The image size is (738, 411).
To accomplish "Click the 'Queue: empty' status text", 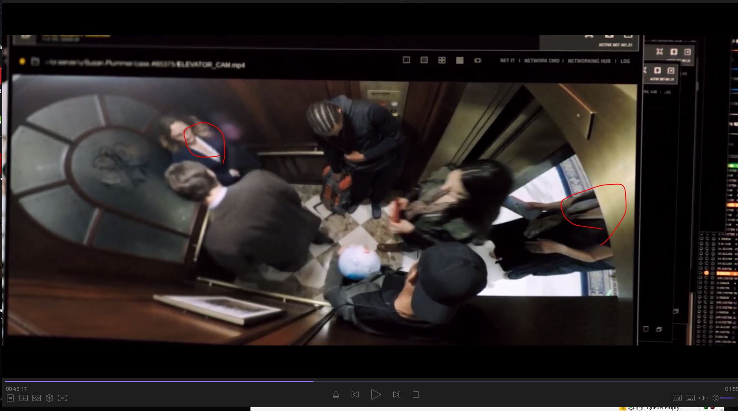I will [x=662, y=408].
